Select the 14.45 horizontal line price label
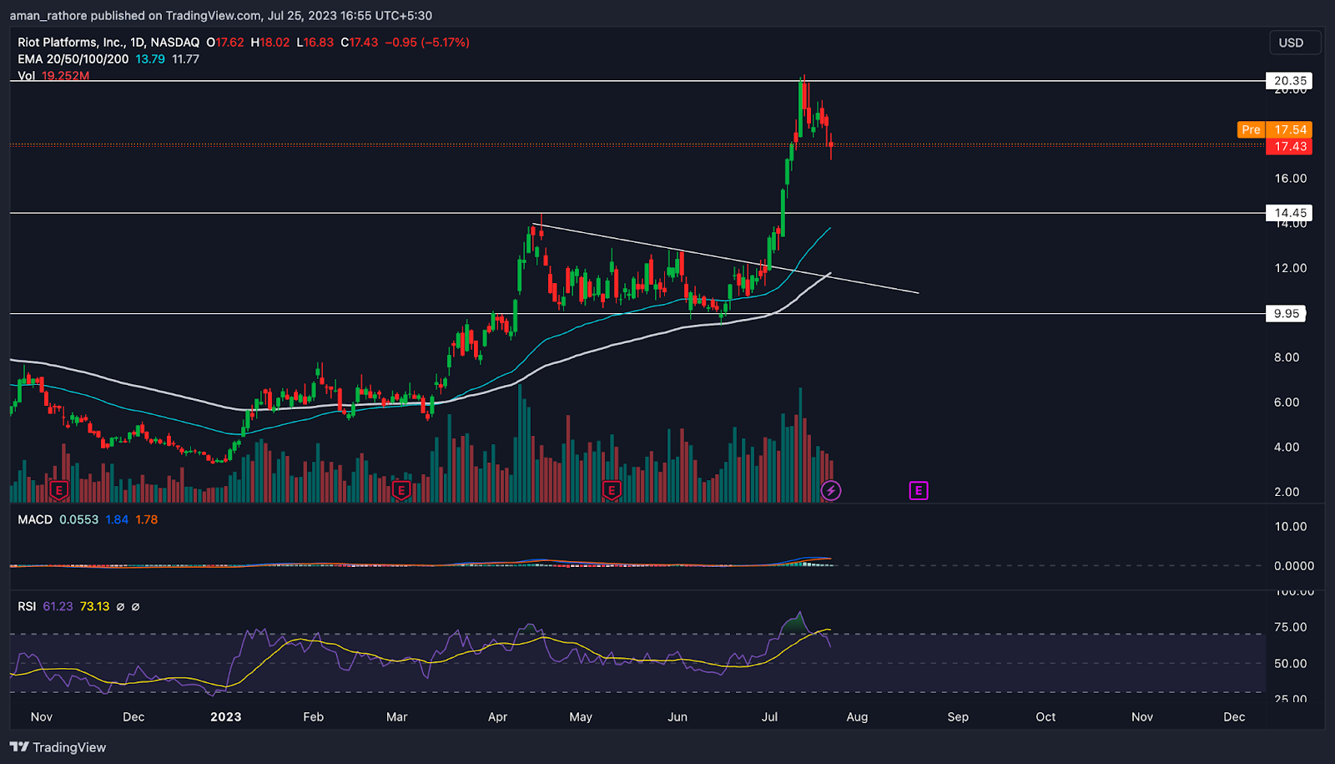 (1289, 213)
